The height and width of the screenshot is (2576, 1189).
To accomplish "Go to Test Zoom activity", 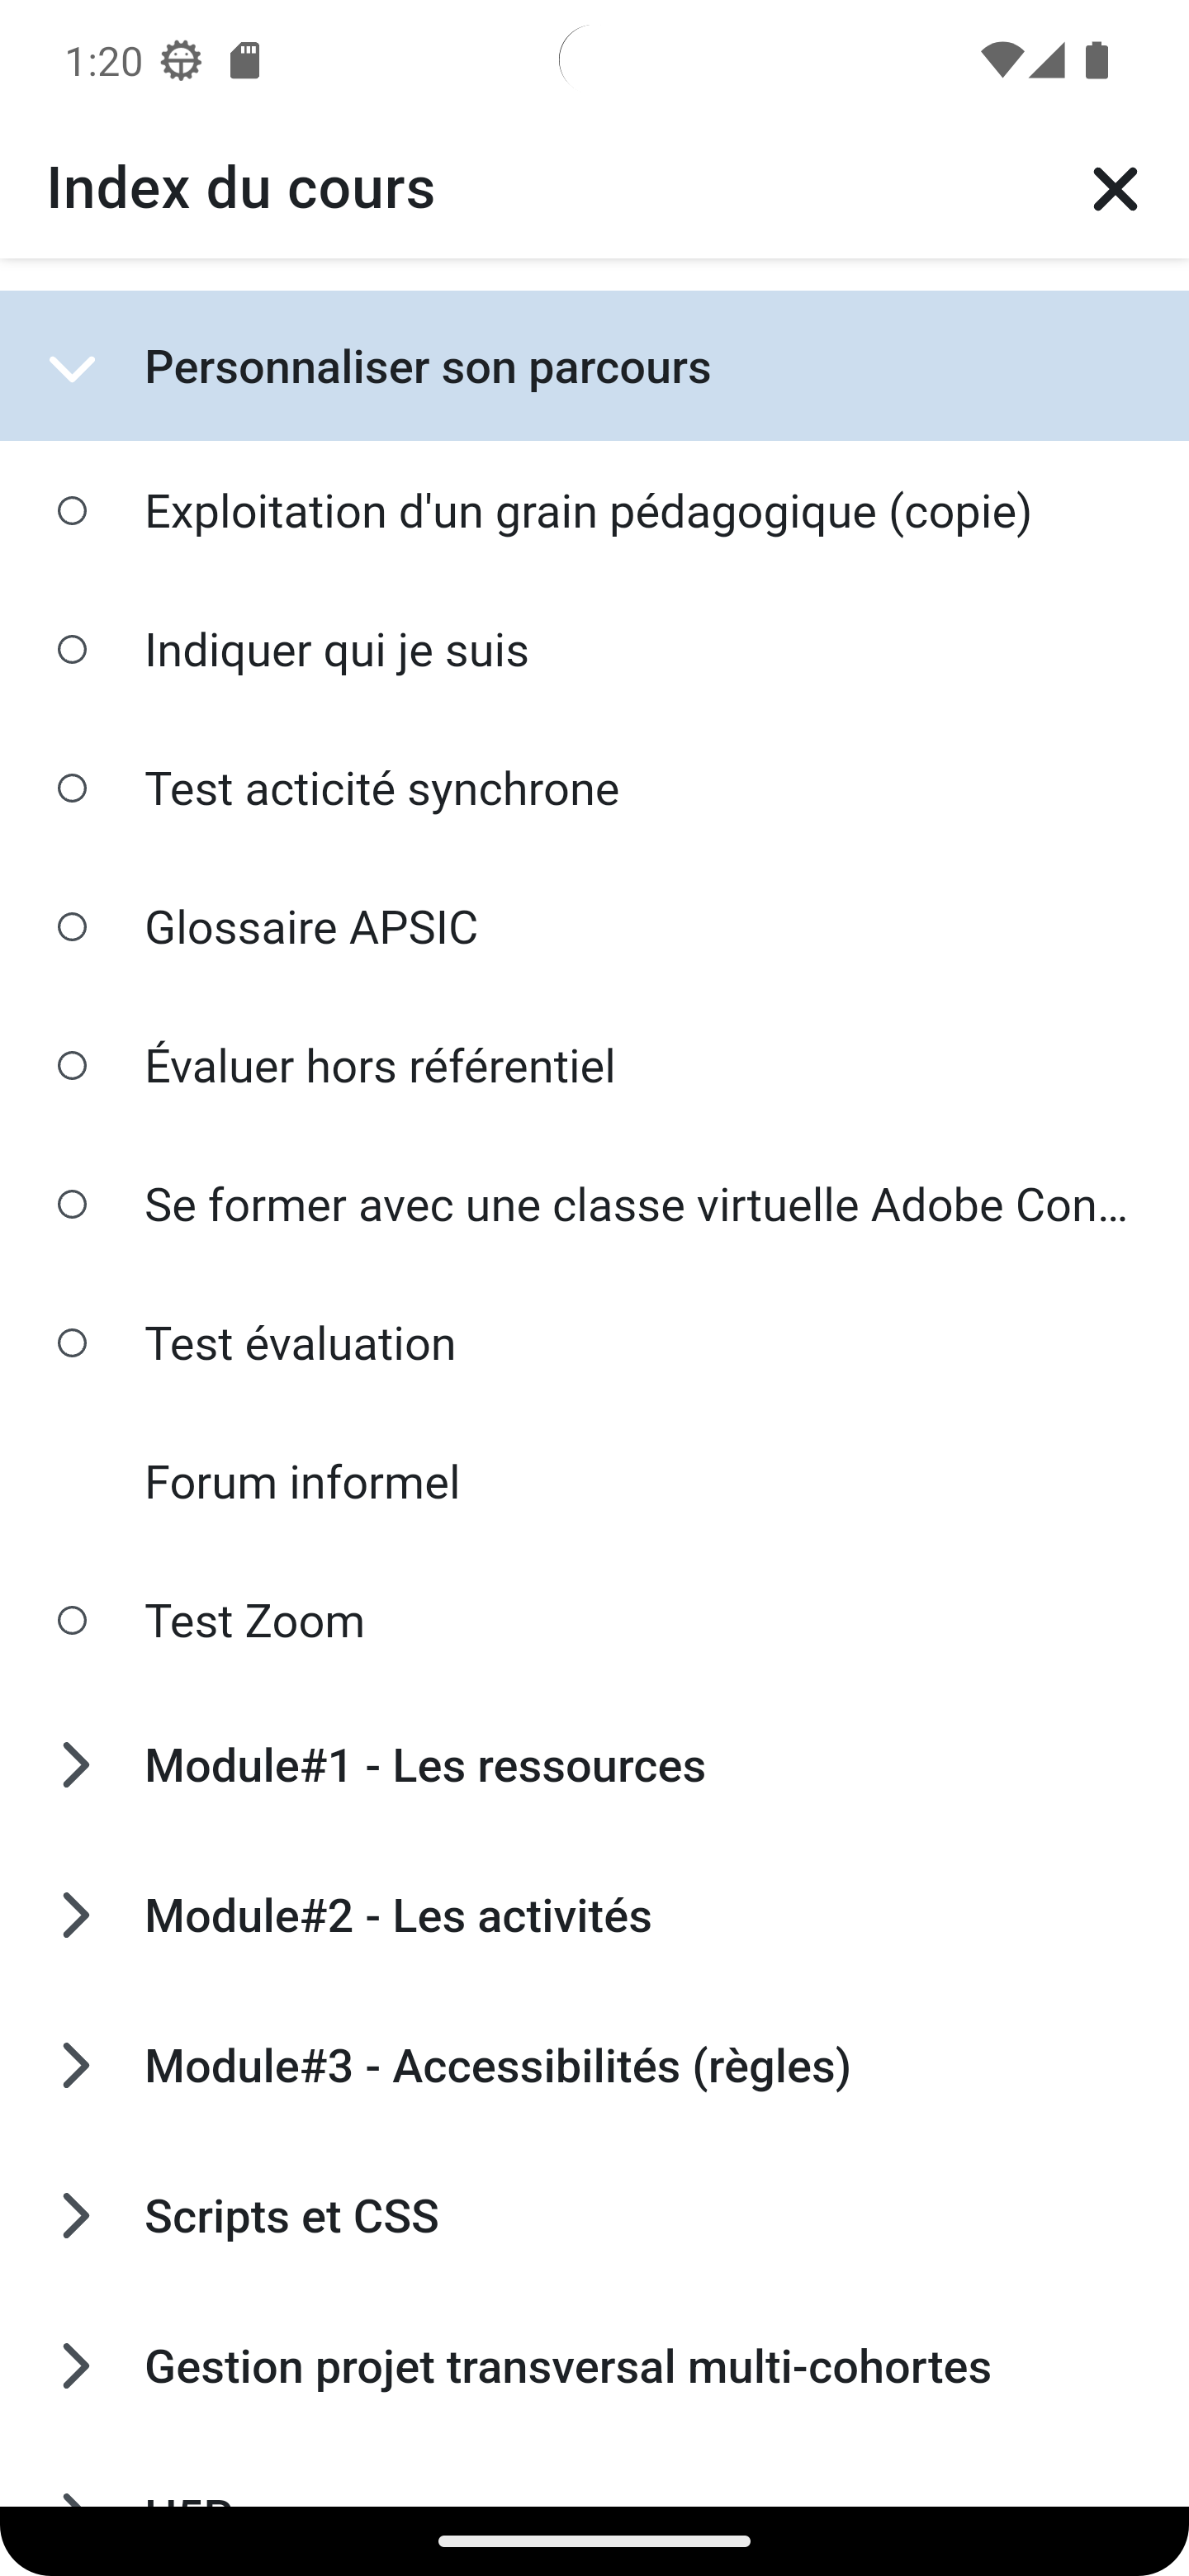I will click(x=255, y=1620).
